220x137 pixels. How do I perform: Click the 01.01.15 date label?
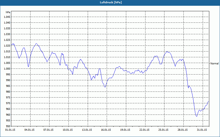click(x=10, y=130)
